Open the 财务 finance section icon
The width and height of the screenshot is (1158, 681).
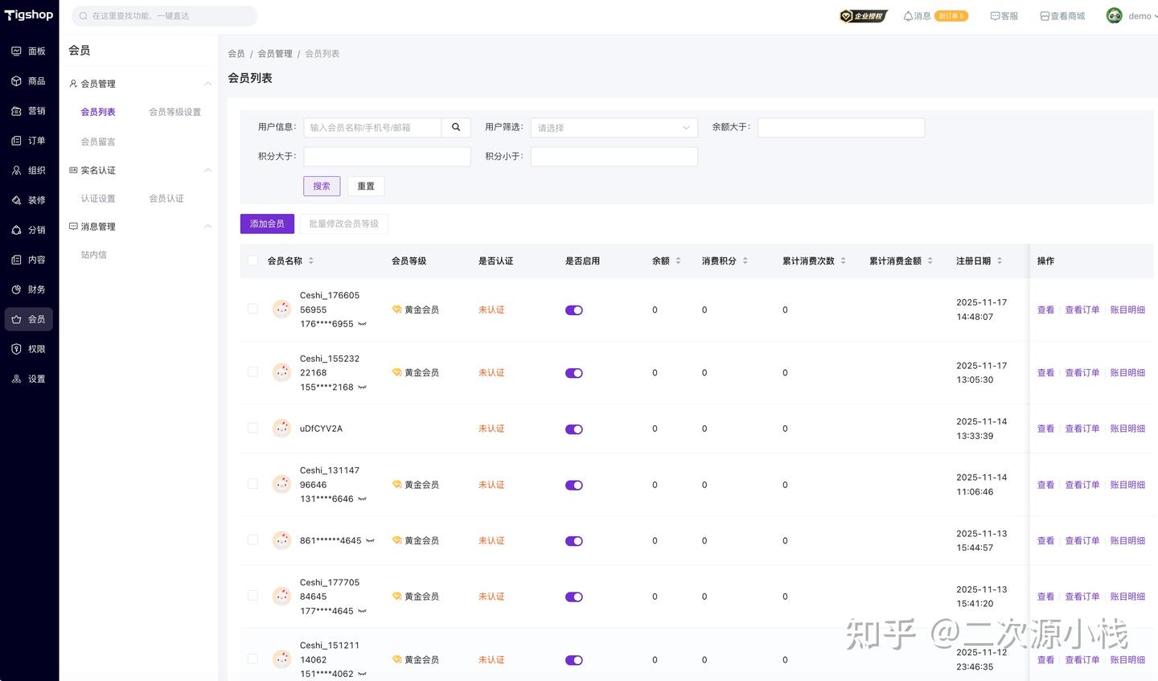17,289
